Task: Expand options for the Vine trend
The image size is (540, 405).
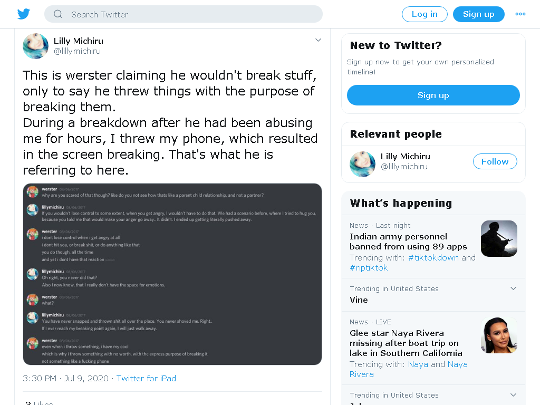Action: (x=513, y=288)
